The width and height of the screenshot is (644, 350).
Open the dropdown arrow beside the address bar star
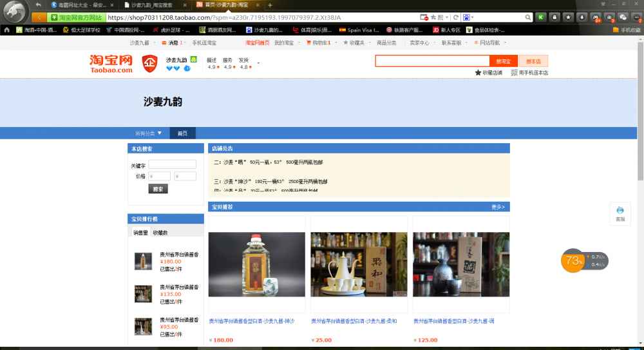coord(446,17)
